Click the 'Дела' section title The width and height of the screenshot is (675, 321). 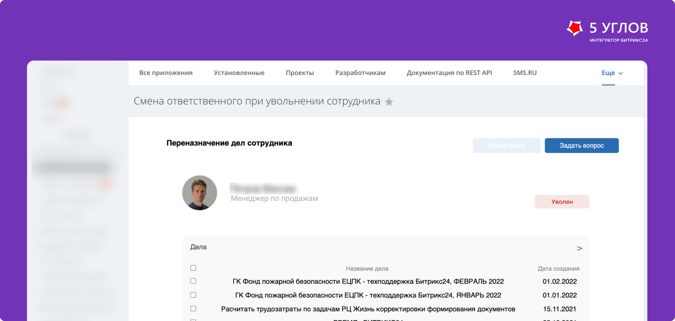click(x=198, y=247)
